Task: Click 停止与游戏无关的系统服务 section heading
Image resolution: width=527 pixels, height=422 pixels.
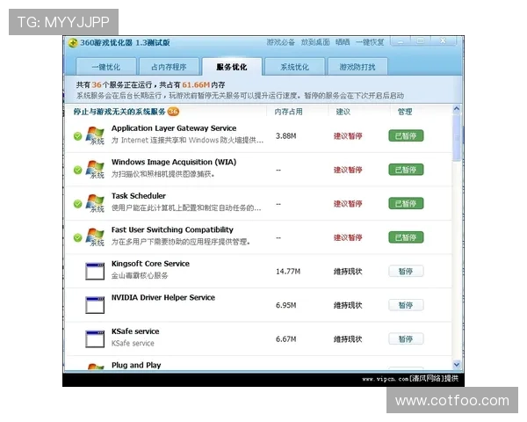Action: (x=119, y=112)
